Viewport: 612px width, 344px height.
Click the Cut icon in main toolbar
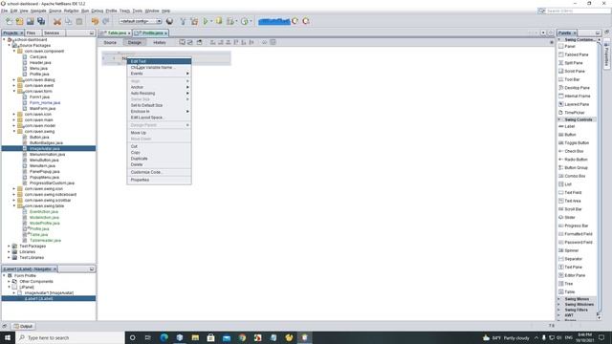point(57,21)
